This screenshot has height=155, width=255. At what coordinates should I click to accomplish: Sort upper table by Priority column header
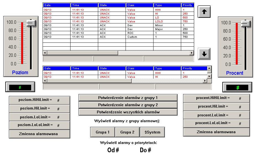pyautogui.click(x=187, y=5)
